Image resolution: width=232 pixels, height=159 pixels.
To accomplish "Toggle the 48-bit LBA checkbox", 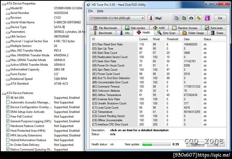I will pos(8,97).
